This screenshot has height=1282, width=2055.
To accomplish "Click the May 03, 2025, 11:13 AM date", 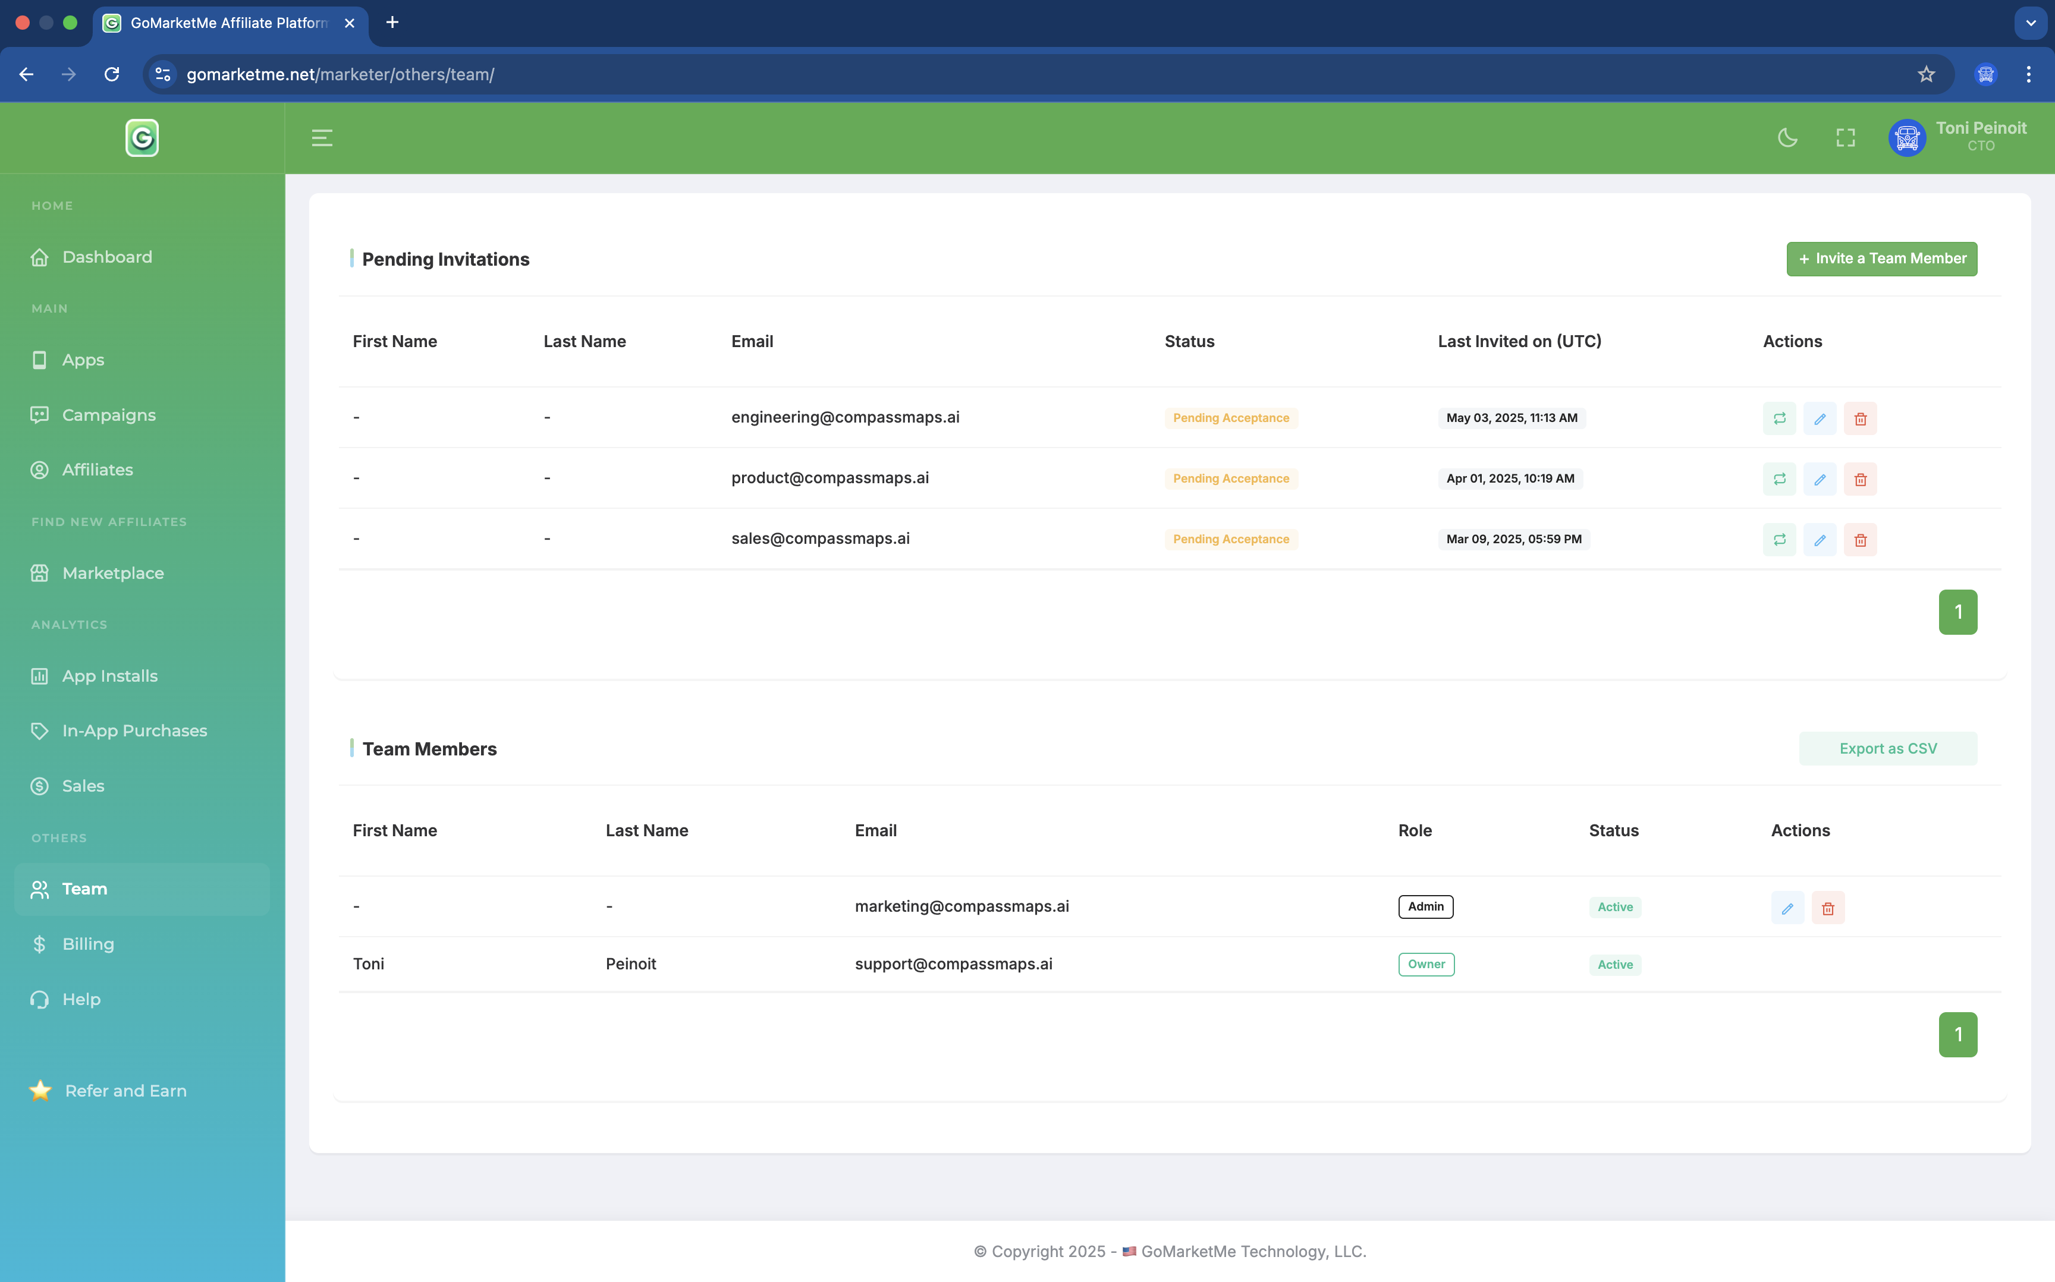I will [1512, 418].
